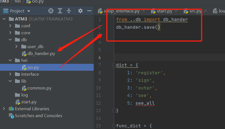
Task: Click hei in breadcrumb path
Action: 18,1
